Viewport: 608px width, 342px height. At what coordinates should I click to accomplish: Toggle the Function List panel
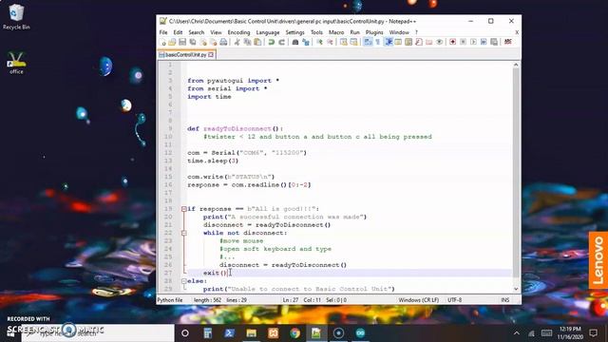tap(419, 42)
